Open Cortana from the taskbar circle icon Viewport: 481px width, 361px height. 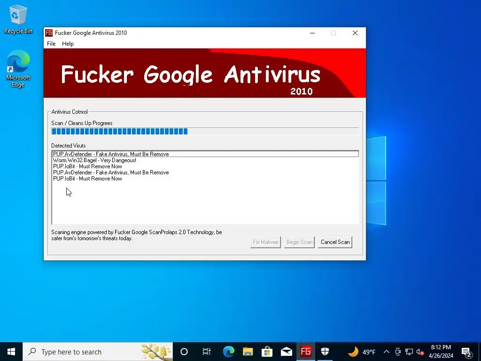pyautogui.click(x=184, y=352)
